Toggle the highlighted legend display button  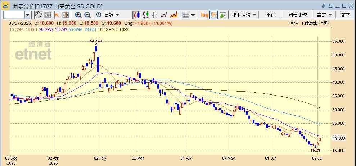[214, 15]
